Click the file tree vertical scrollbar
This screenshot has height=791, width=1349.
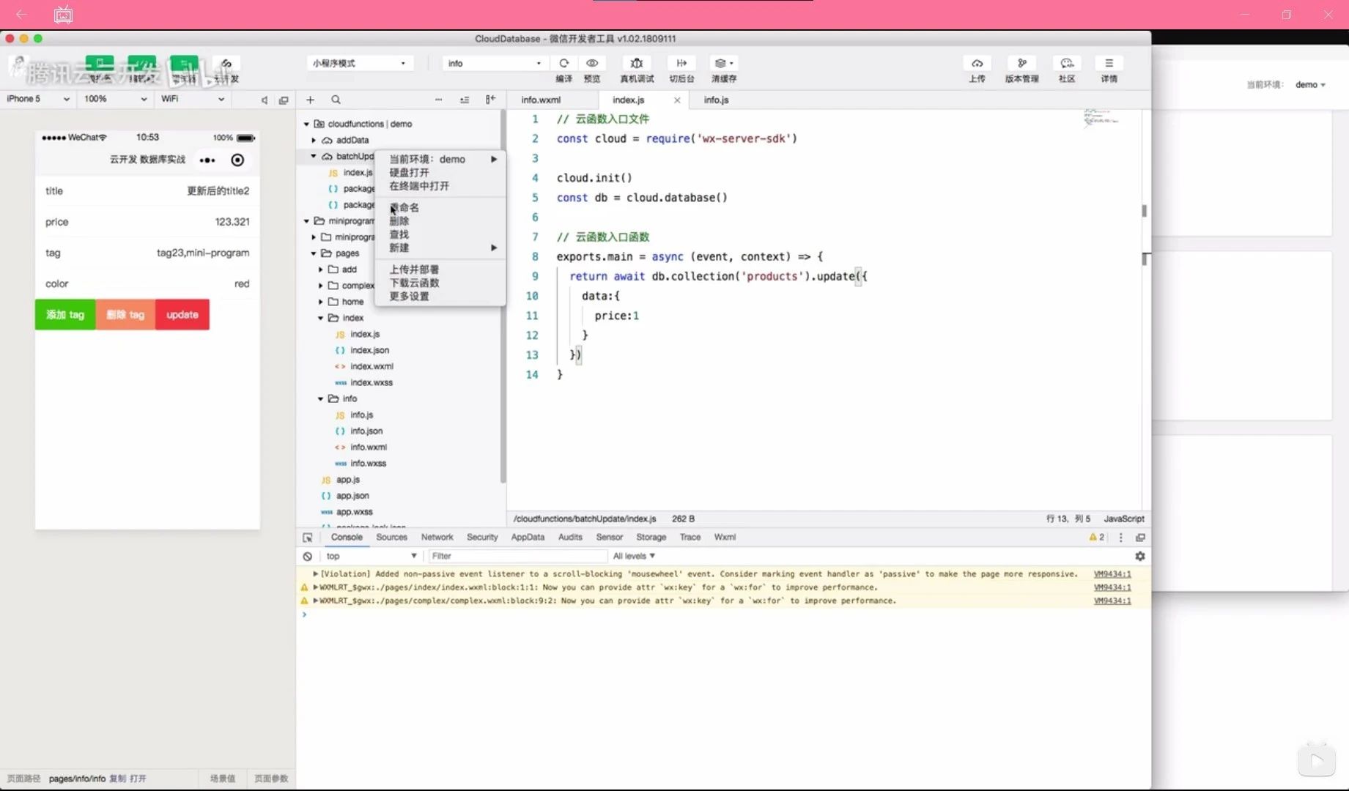pos(503,297)
